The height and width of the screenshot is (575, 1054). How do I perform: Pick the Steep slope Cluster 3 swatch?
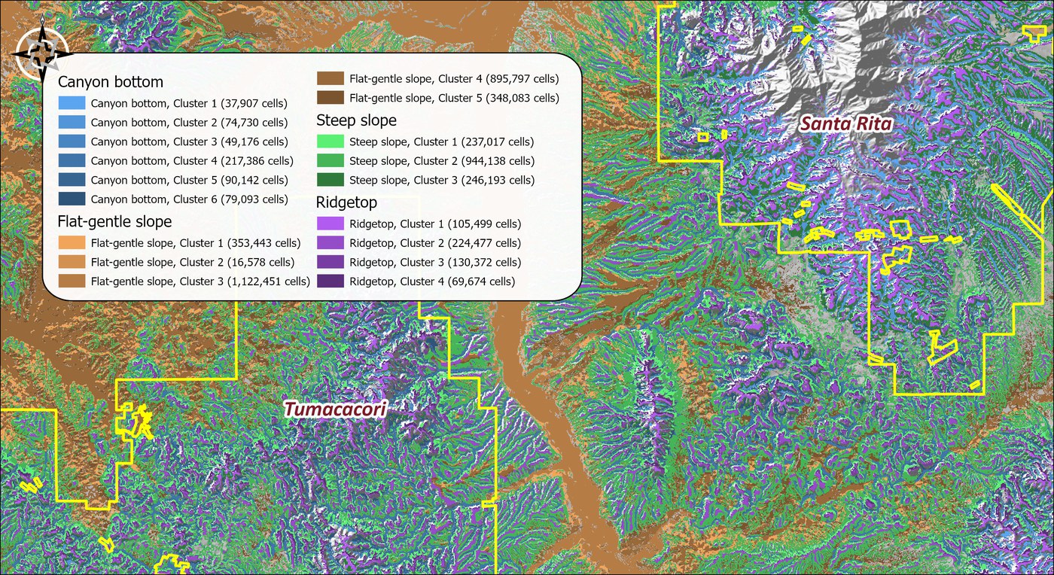331,181
